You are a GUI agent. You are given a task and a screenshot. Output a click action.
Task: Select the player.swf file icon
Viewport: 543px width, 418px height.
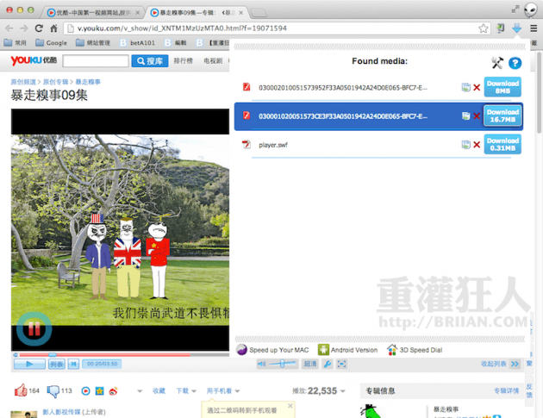247,144
